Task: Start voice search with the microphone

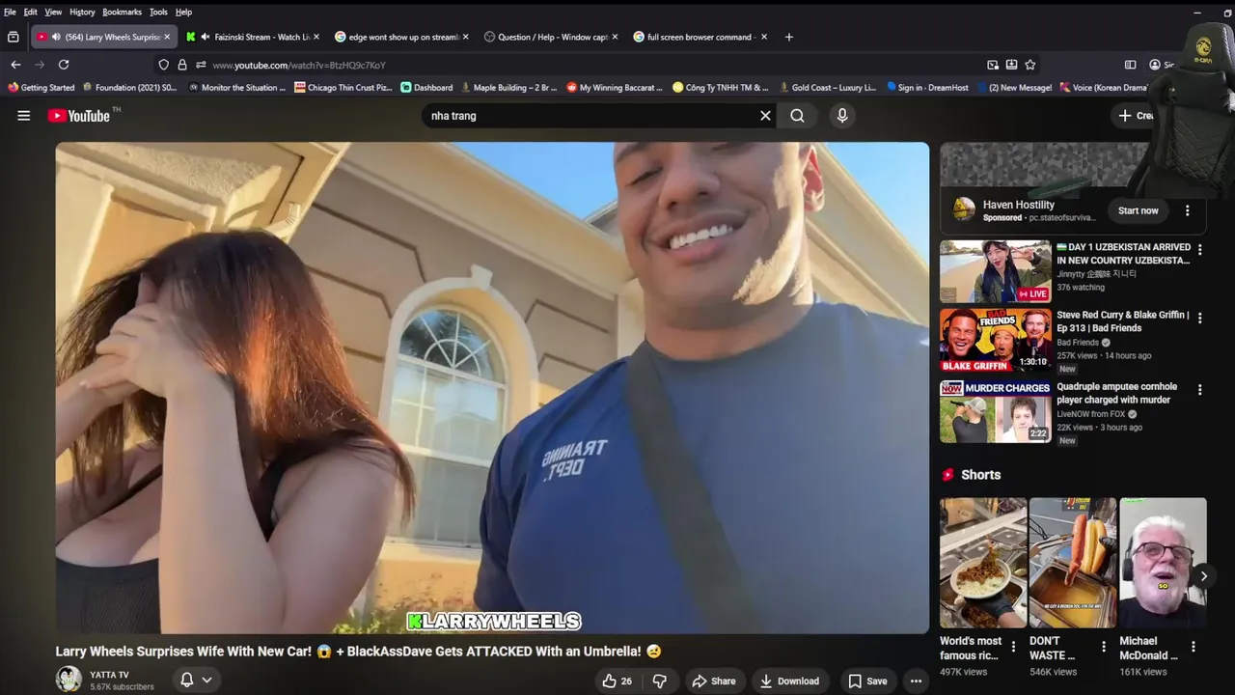Action: (842, 116)
